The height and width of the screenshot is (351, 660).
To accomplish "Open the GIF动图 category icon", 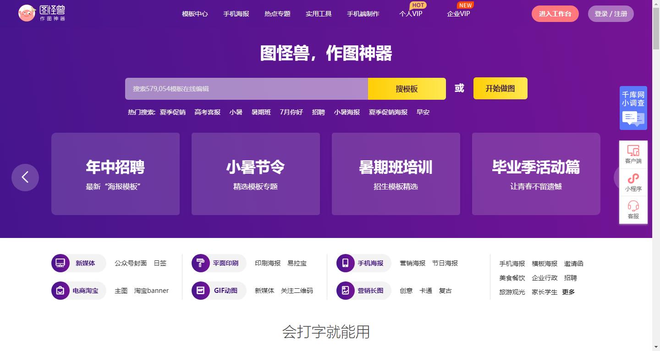I will coord(200,290).
